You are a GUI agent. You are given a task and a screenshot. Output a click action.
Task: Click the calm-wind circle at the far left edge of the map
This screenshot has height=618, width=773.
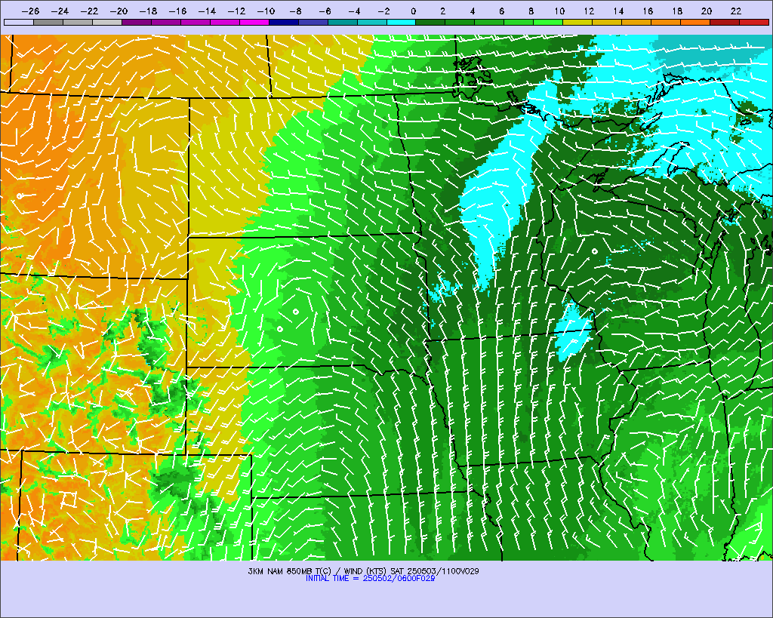point(20,196)
